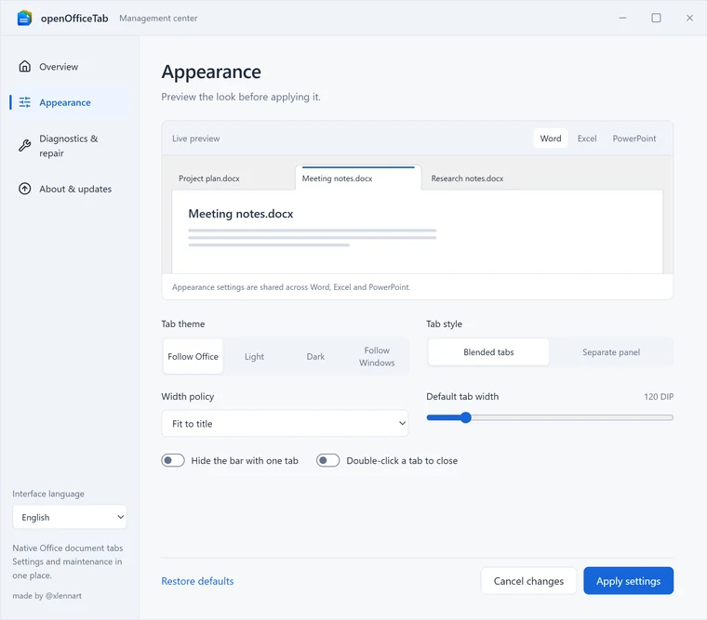Open Diagnostics & repair section
The width and height of the screenshot is (707, 620).
click(x=71, y=146)
